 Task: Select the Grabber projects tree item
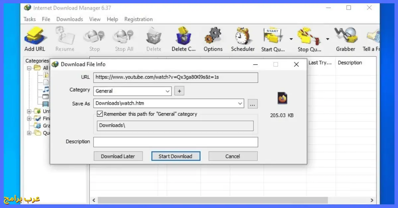42,126
